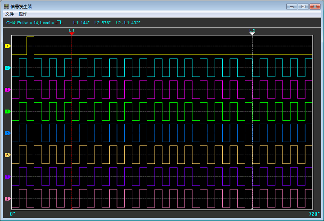Click the signal generator title bar app icon
The width and height of the screenshot is (324, 221).
point(6,6)
